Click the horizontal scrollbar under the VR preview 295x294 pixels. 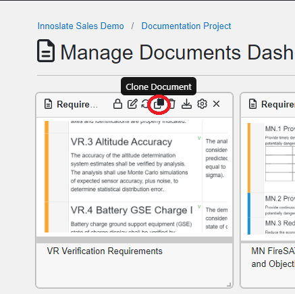(134, 240)
